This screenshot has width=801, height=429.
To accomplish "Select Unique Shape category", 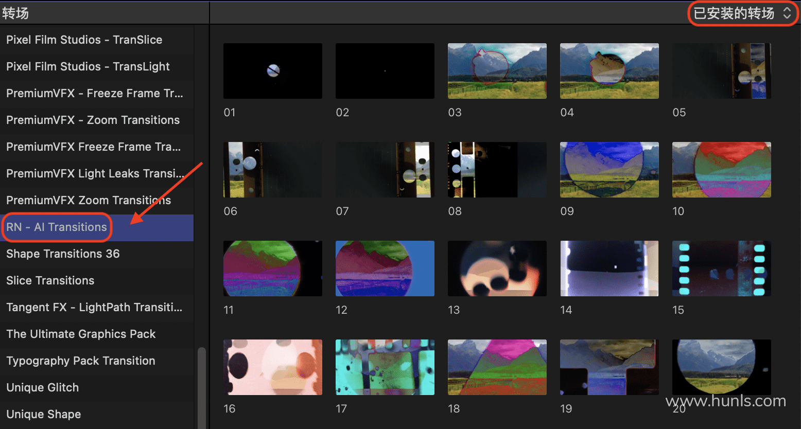I will (x=97, y=415).
